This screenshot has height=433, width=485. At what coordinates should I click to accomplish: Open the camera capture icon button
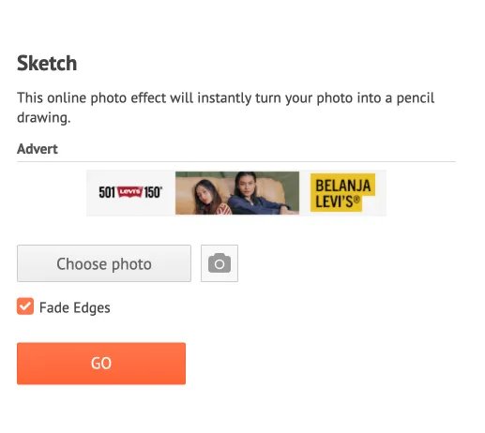[220, 263]
